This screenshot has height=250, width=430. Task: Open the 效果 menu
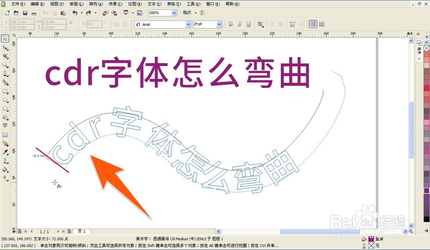point(115,4)
